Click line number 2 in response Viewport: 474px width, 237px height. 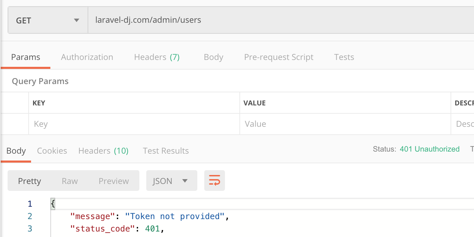point(30,216)
